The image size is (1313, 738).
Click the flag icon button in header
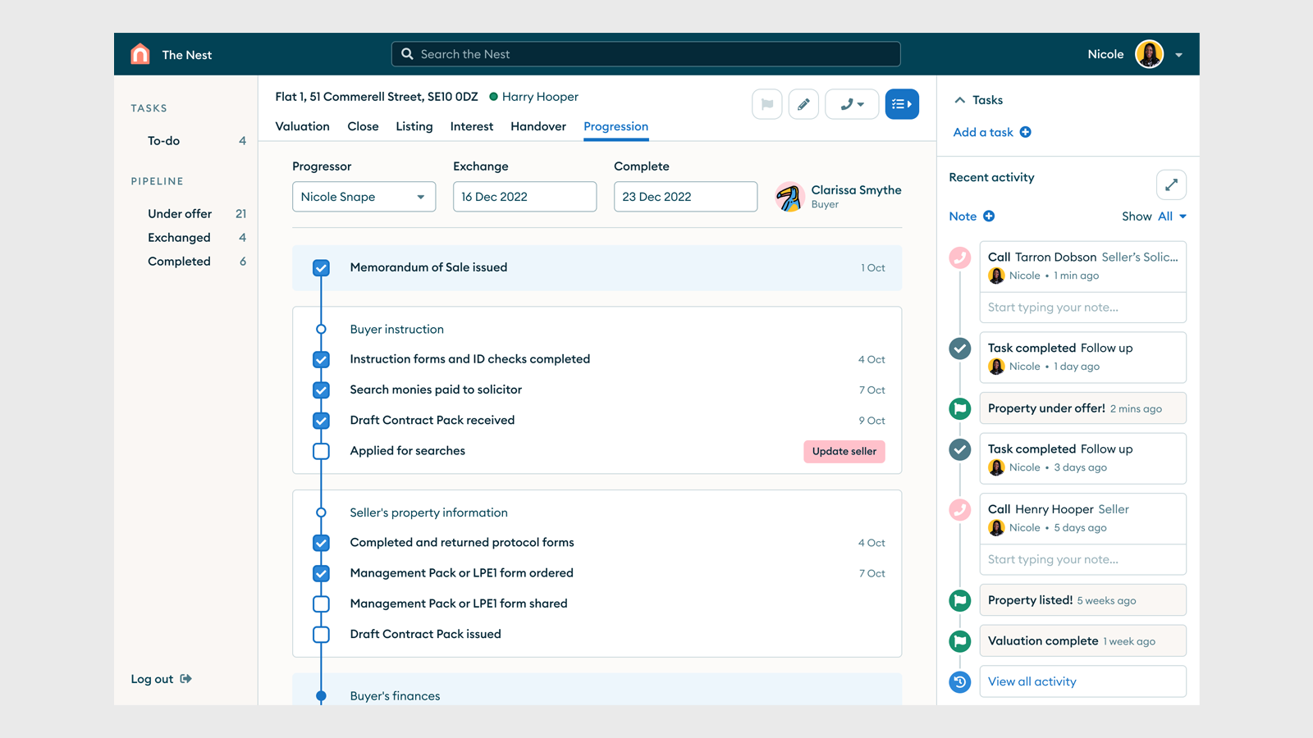click(766, 104)
